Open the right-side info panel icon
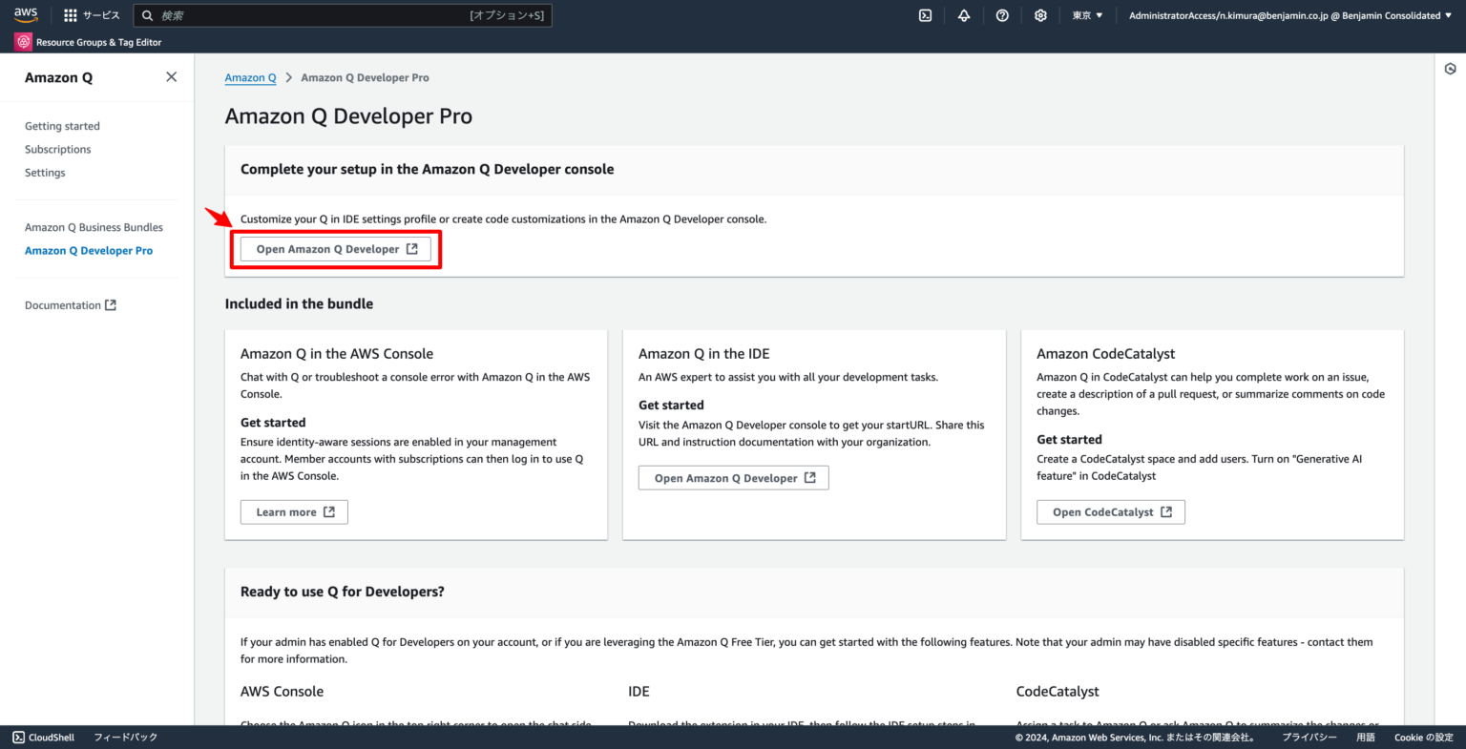This screenshot has width=1466, height=749. coord(1450,69)
